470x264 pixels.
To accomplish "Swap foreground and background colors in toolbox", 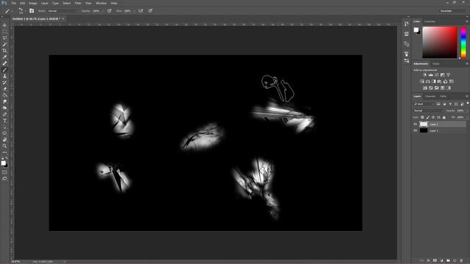I will pyautogui.click(x=7, y=158).
